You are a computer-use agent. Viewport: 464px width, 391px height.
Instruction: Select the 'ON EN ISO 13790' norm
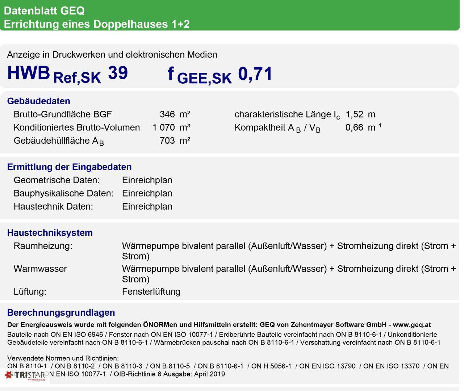[327, 366]
